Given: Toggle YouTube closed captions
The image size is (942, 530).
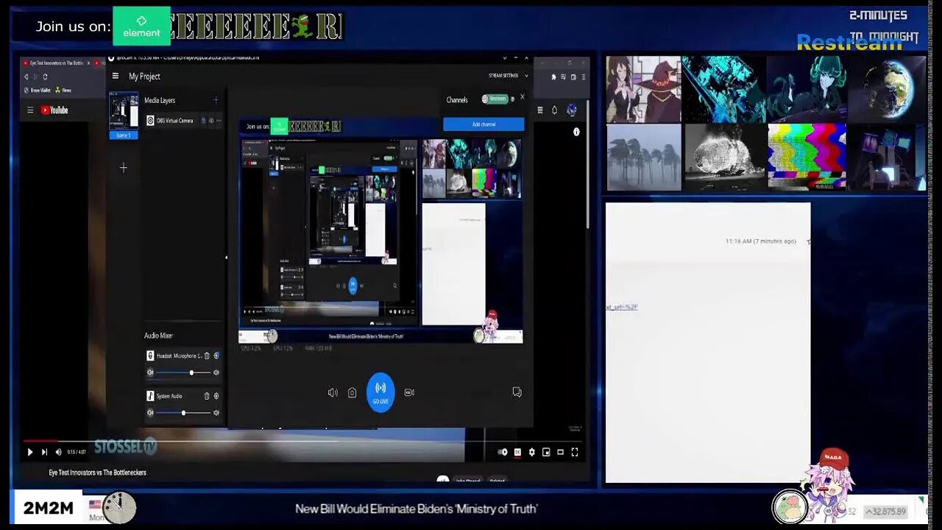Looking at the screenshot, I should click(517, 452).
